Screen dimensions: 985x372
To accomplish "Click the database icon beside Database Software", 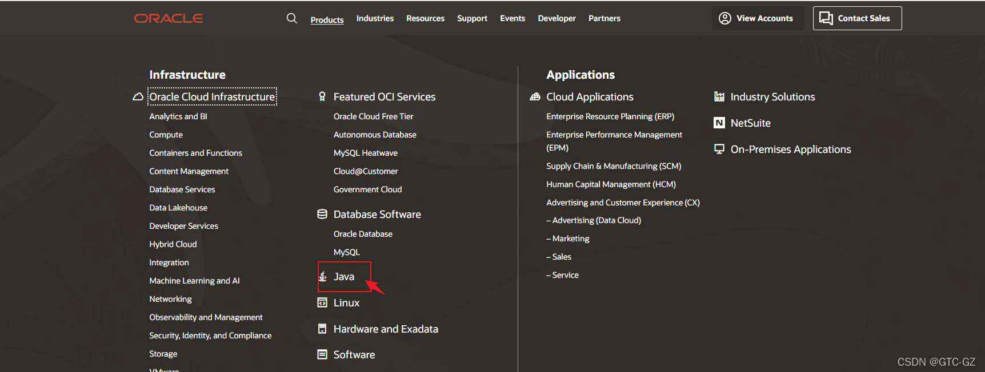I will point(322,215).
